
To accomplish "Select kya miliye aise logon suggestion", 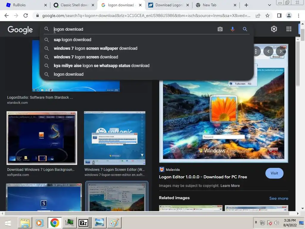I will (x=146, y=66).
